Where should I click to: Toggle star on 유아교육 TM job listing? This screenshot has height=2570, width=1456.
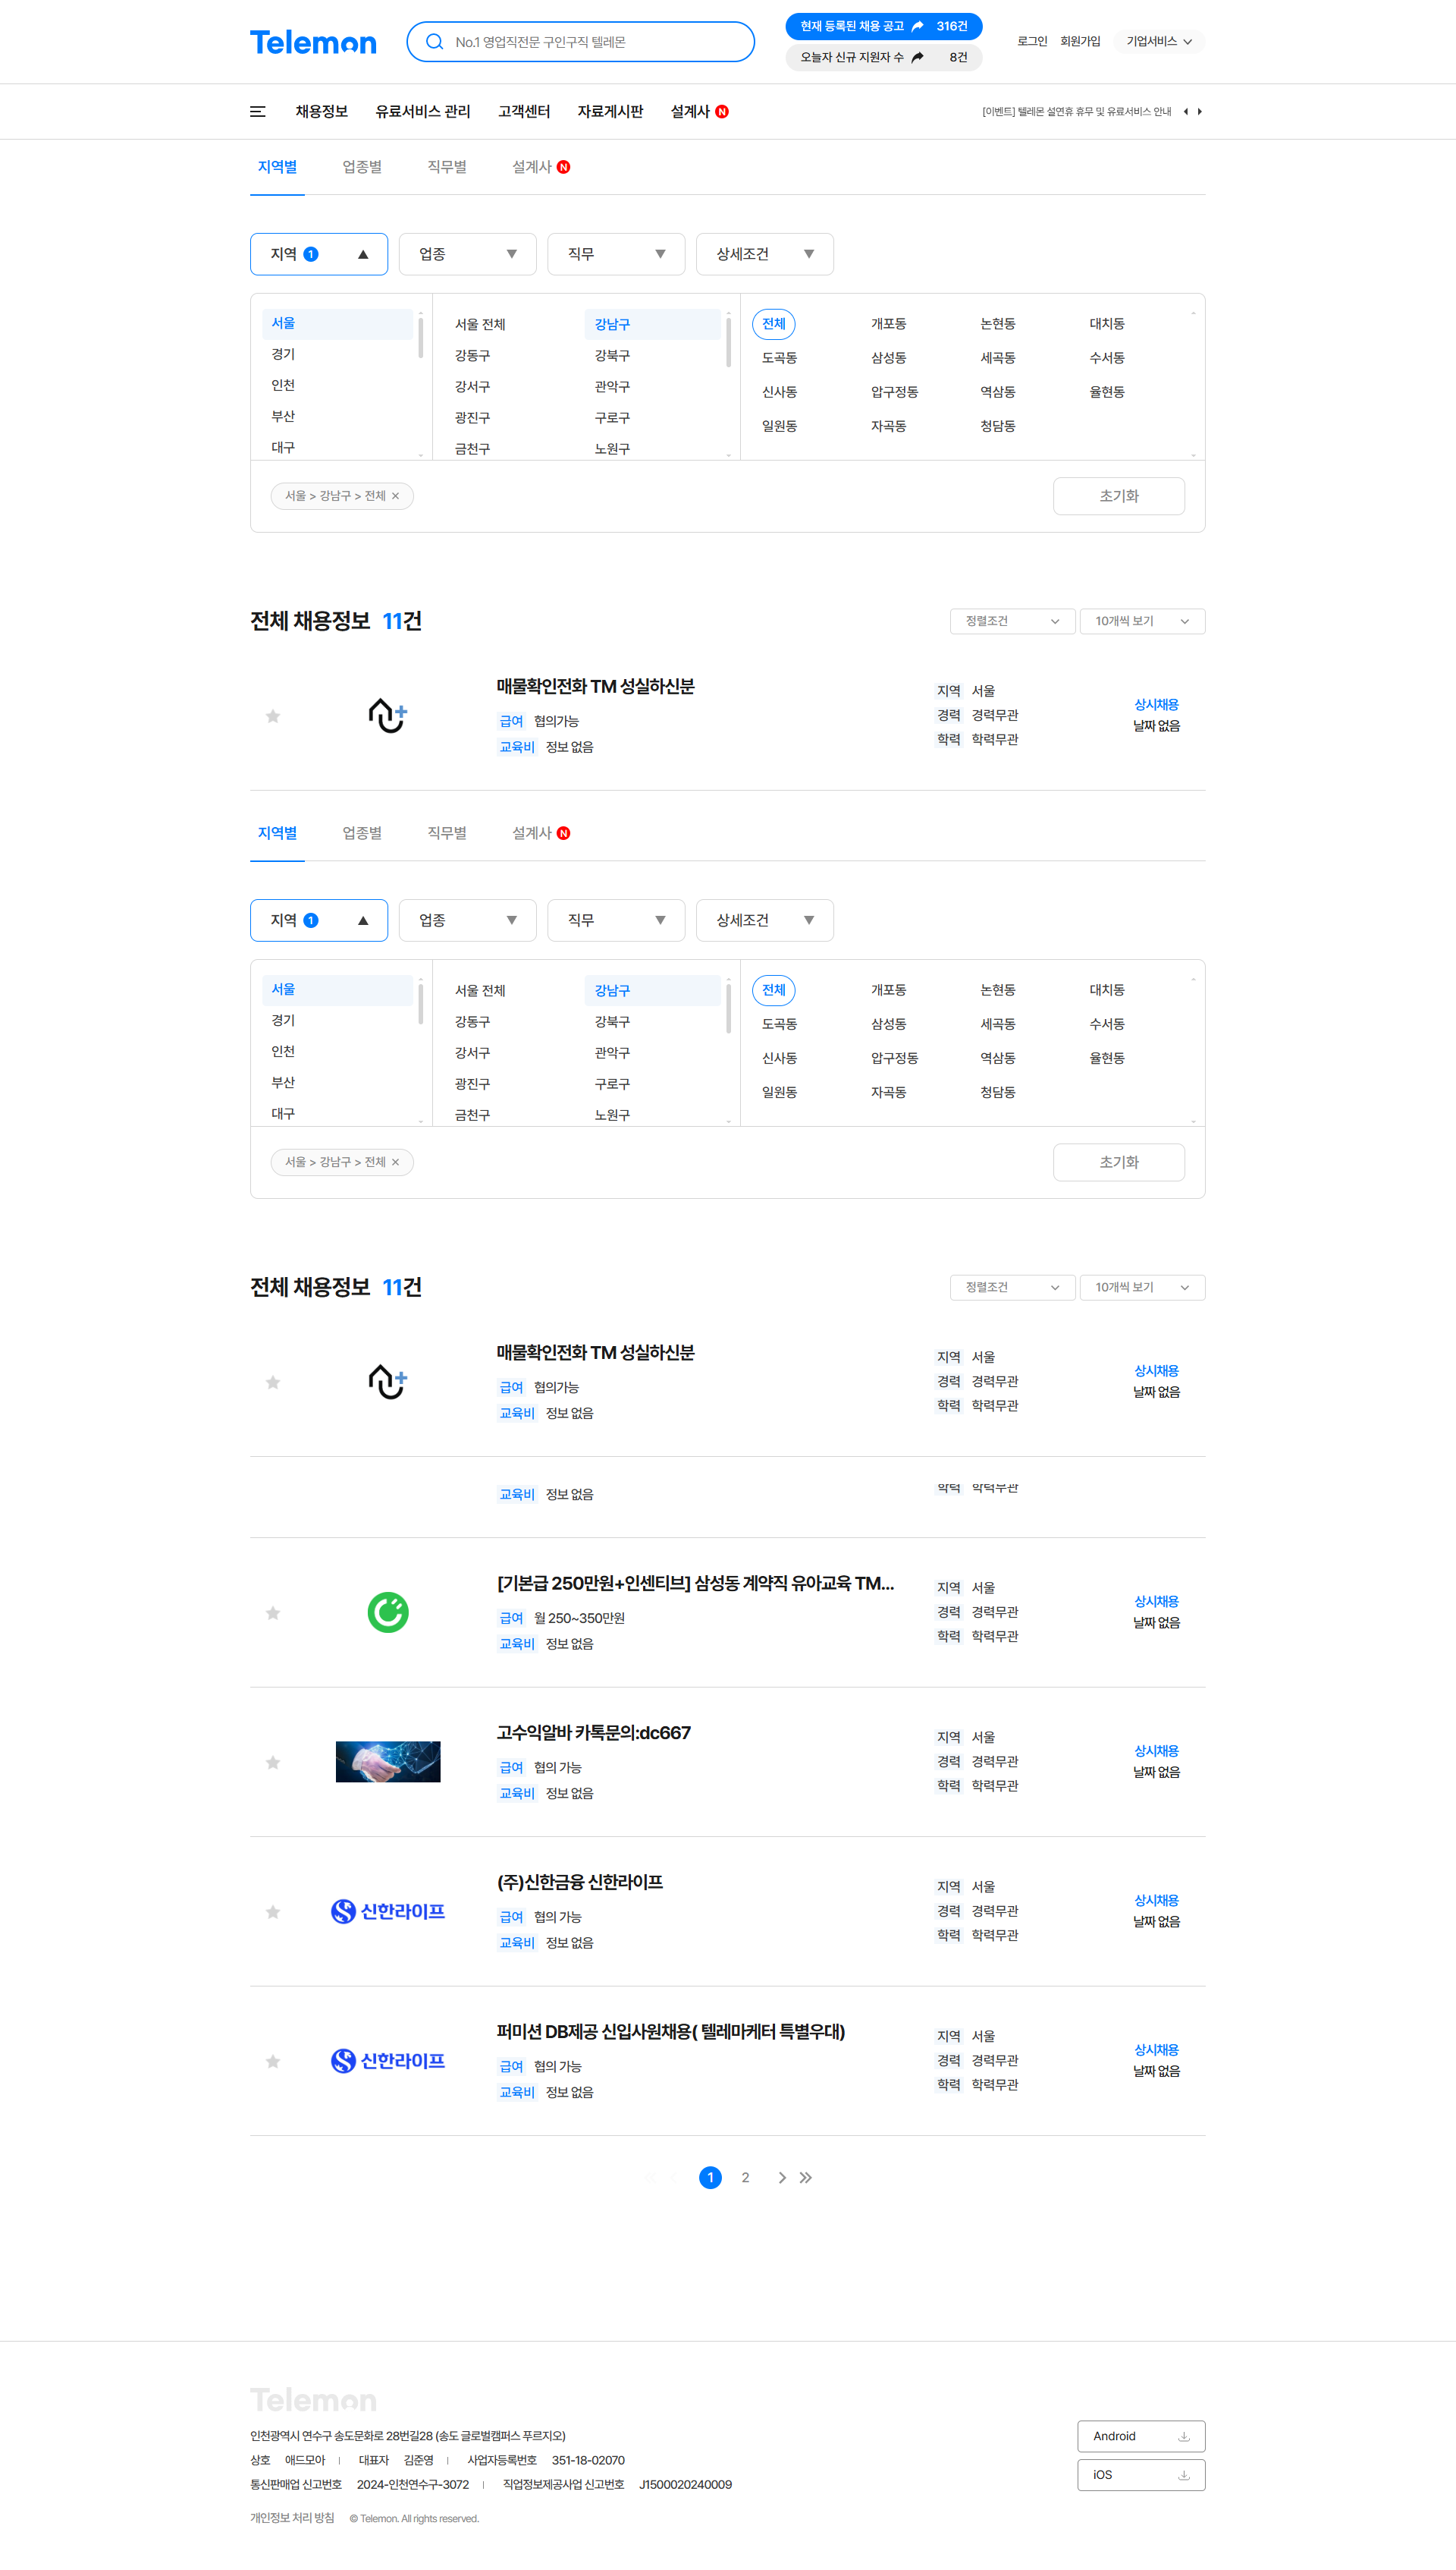[273, 1612]
